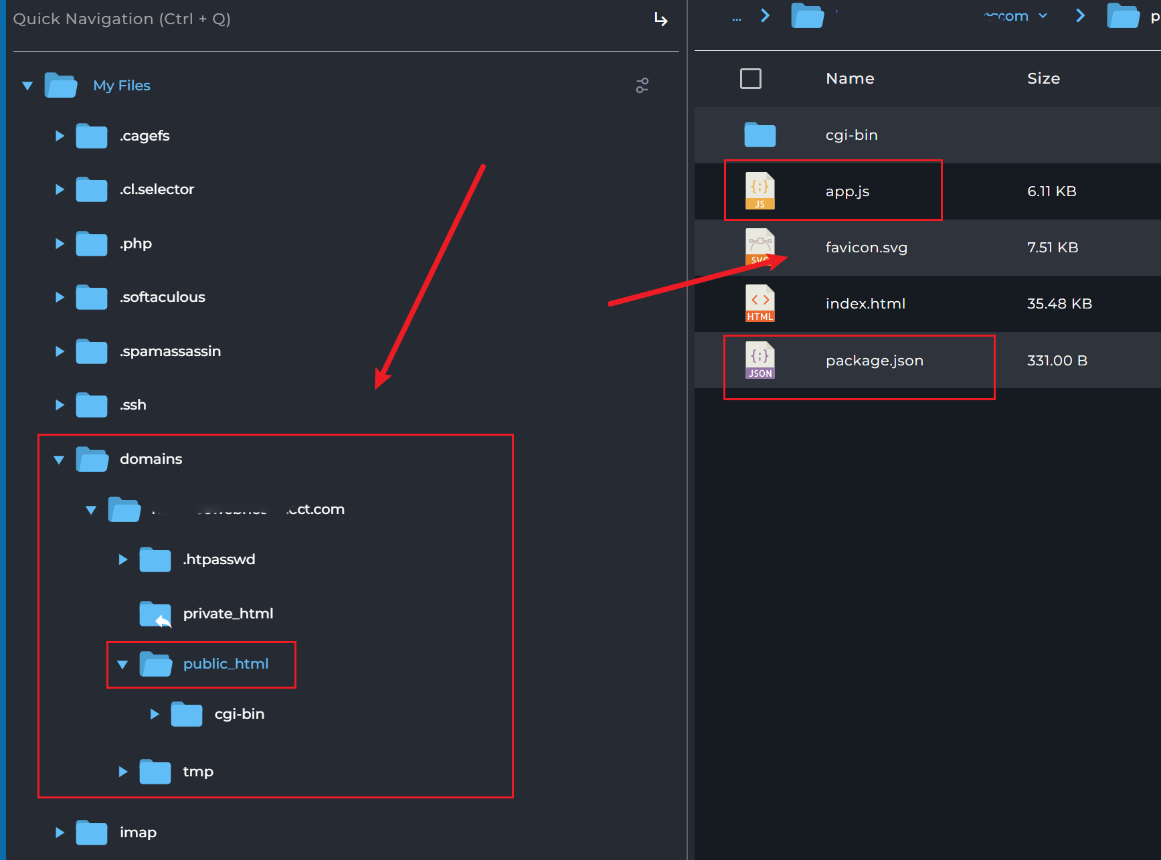Click the tree filter settings icon

point(642,86)
